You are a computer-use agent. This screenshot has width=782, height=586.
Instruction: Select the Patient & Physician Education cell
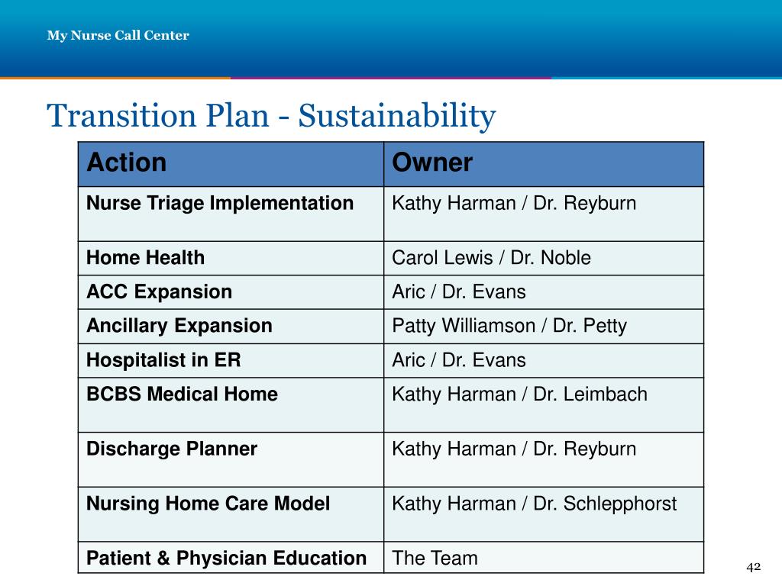[231, 558]
